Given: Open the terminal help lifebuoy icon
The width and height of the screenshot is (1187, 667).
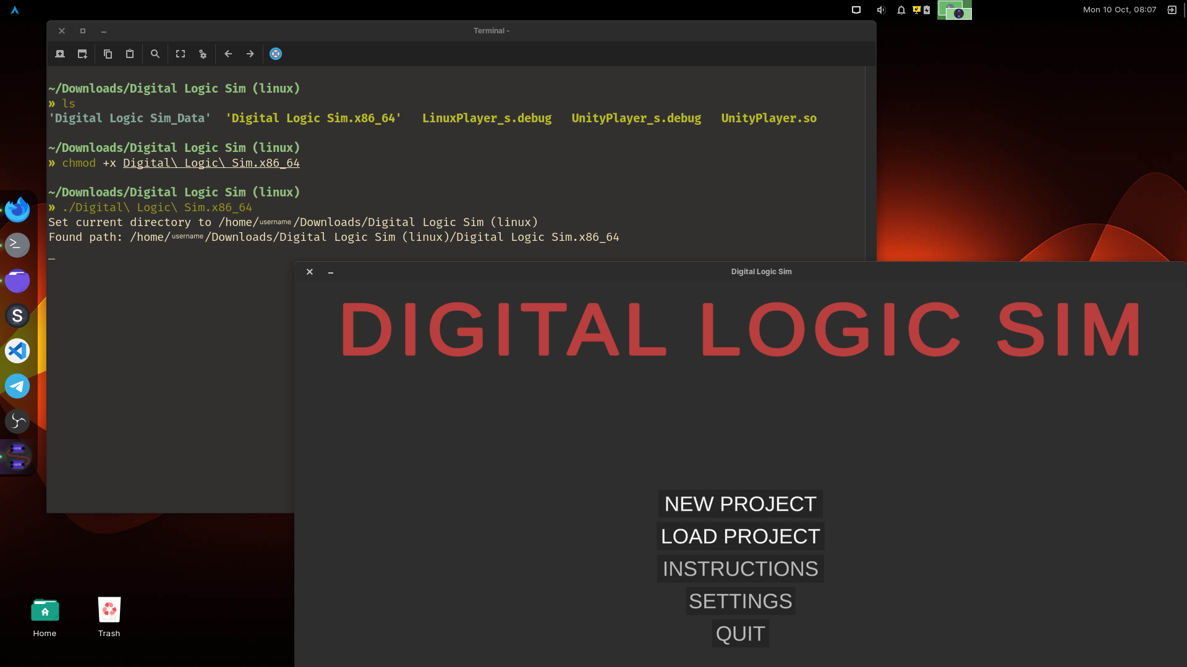Looking at the screenshot, I should tap(275, 54).
